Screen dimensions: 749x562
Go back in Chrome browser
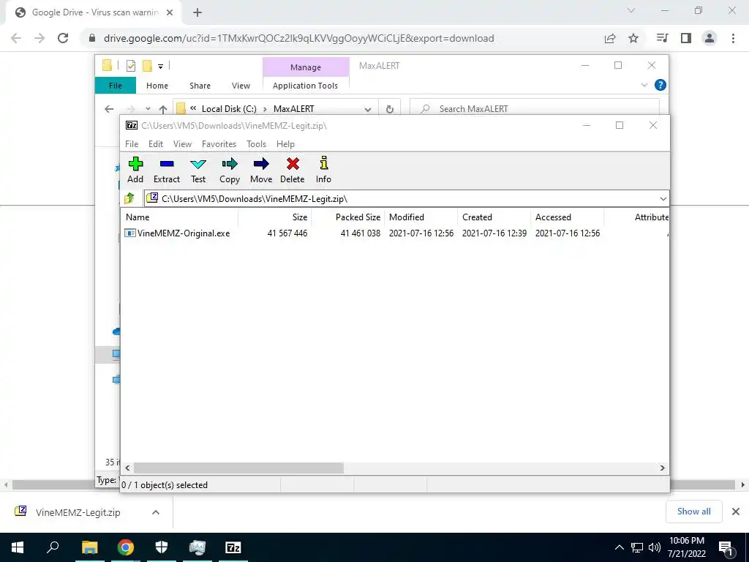pos(16,38)
